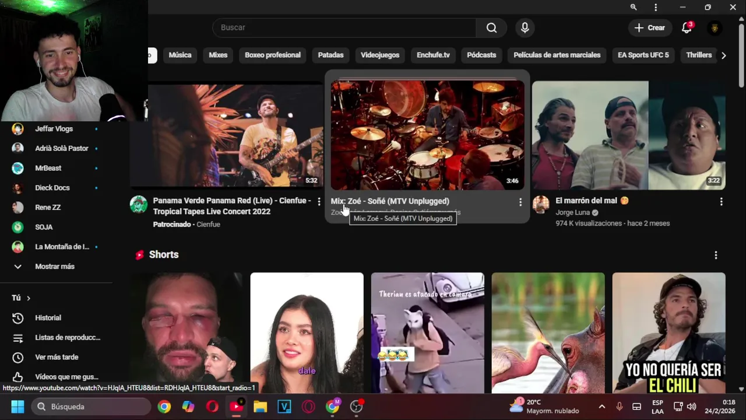Open Jorge Luna channel avatar
Image resolution: width=746 pixels, height=420 pixels.
click(541, 205)
